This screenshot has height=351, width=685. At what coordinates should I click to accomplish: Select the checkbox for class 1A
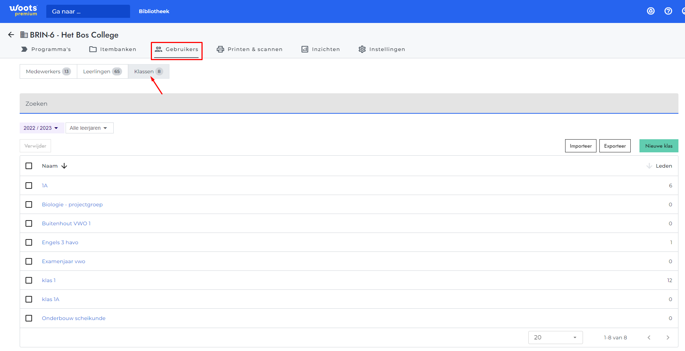pos(29,186)
